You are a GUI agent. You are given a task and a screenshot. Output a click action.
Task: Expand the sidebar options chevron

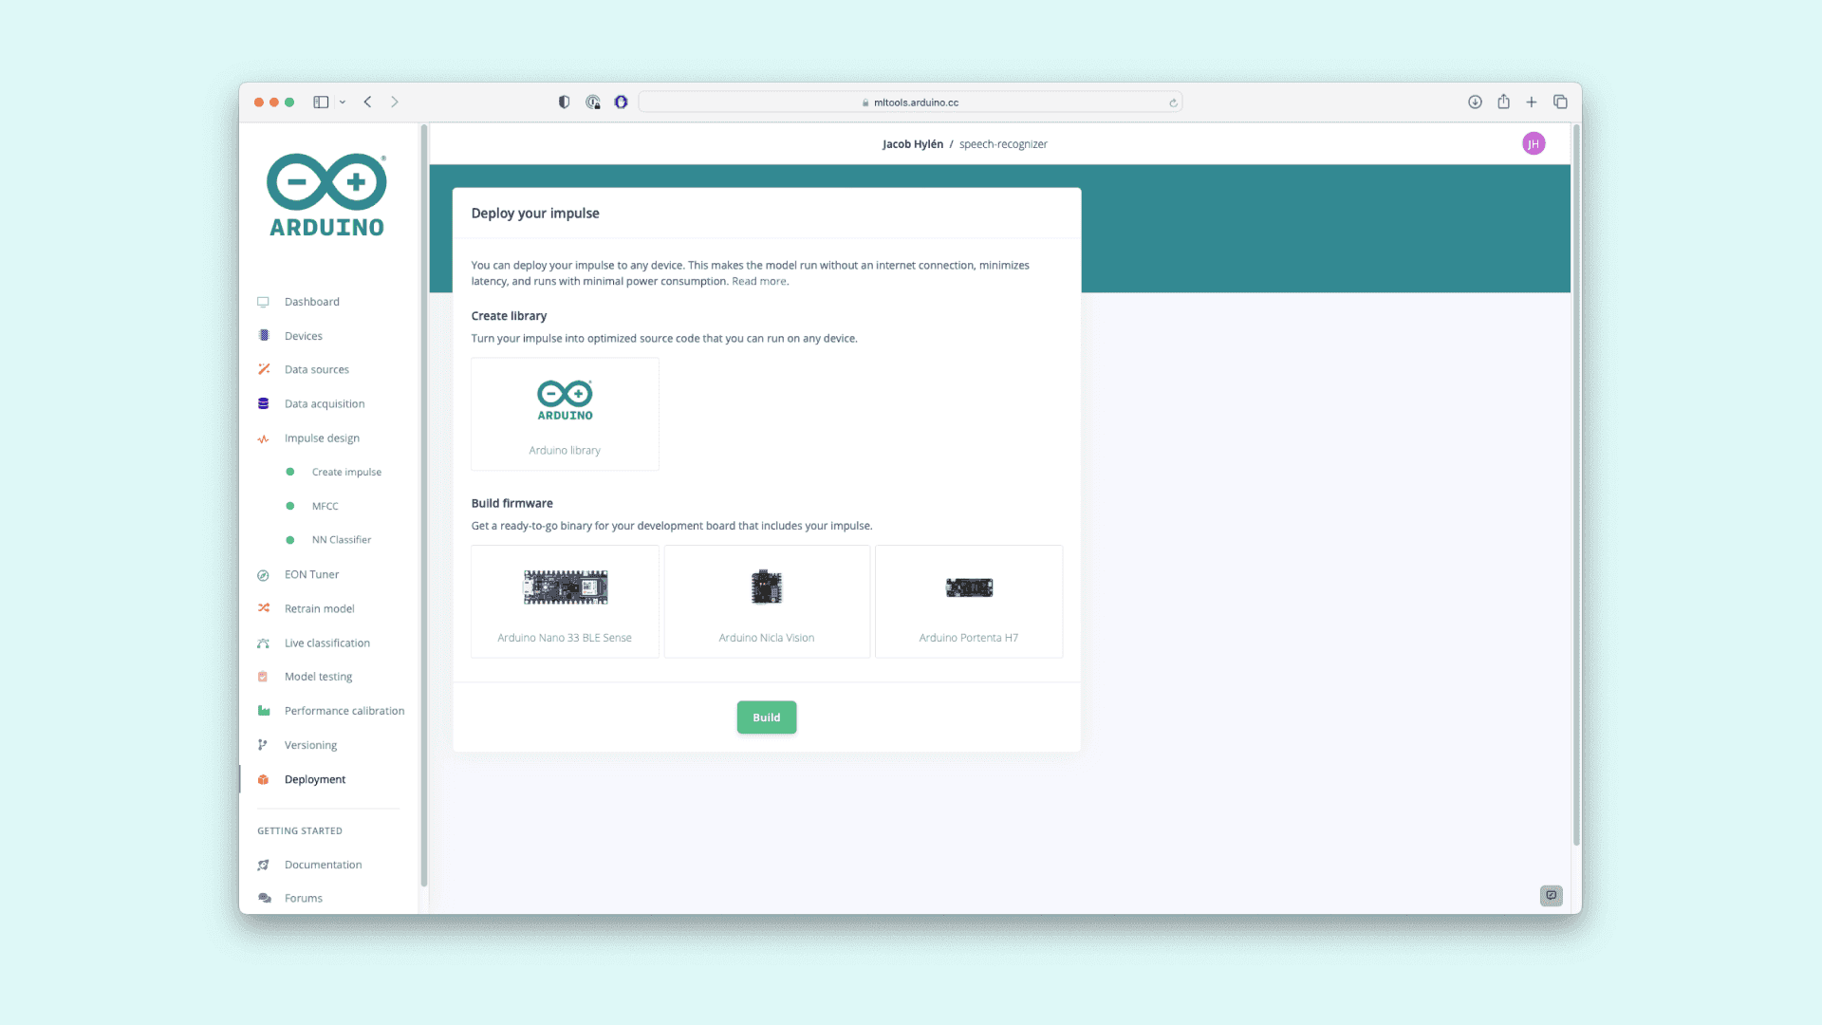[343, 102]
